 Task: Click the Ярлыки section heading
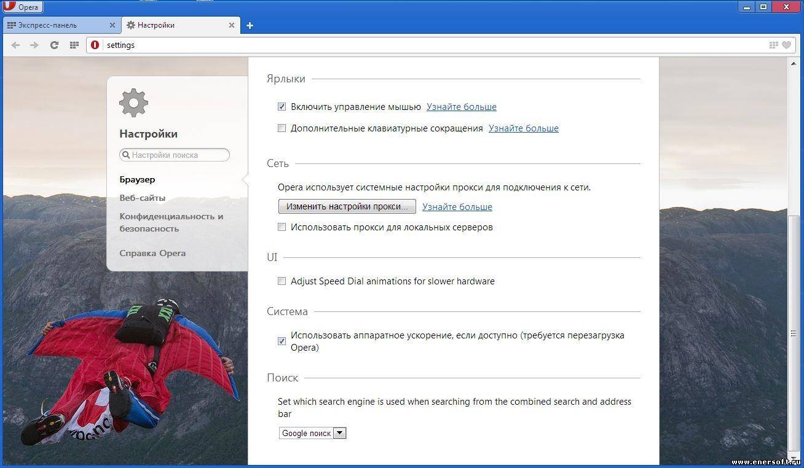pyautogui.click(x=286, y=79)
